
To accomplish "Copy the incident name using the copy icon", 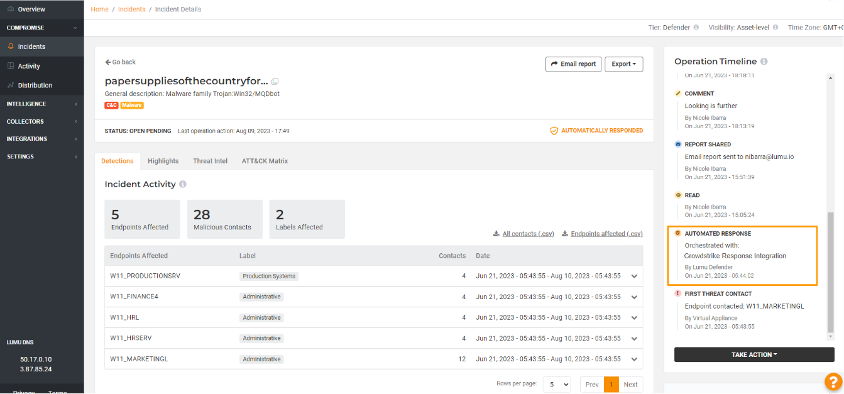I will 274,82.
